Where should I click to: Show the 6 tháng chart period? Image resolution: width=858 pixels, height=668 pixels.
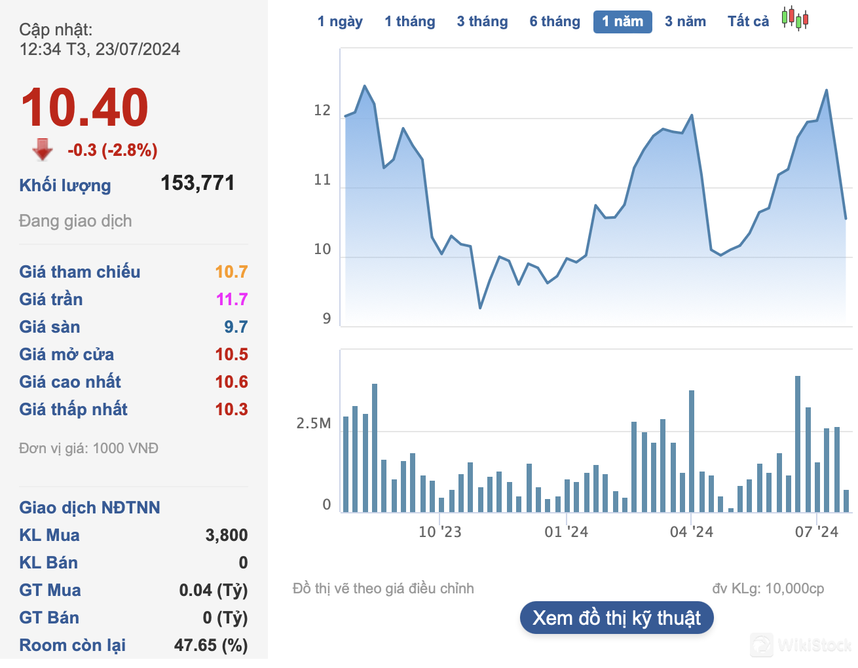click(555, 22)
